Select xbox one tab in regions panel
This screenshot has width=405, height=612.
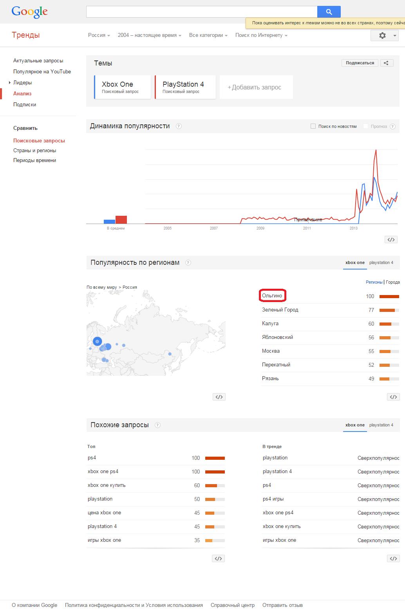point(355,263)
